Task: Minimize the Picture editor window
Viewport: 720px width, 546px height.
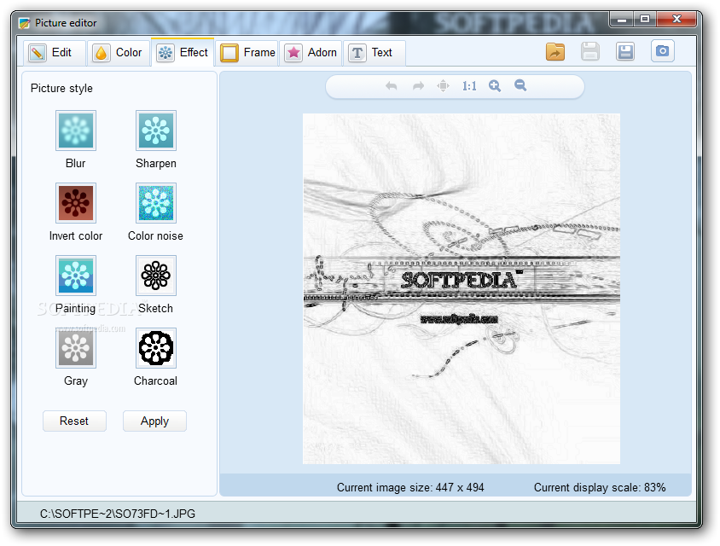Action: pos(622,19)
